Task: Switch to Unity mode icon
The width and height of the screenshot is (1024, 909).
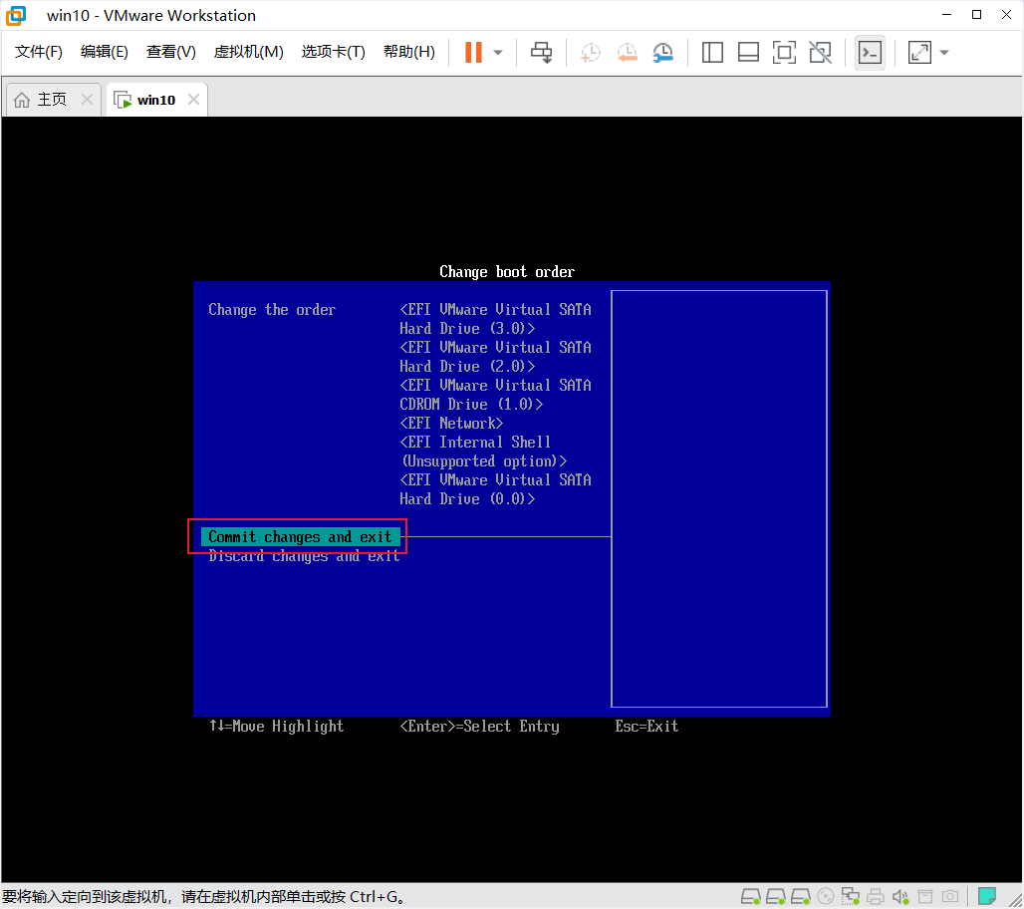Action: 820,52
